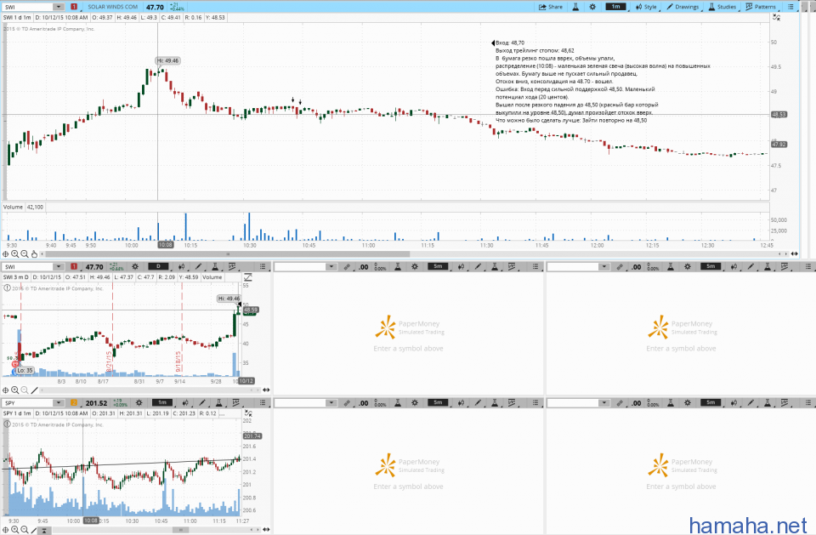Open the list menu in the SWI daily chart toolbar
The height and width of the screenshot is (535, 816).
click(263, 267)
